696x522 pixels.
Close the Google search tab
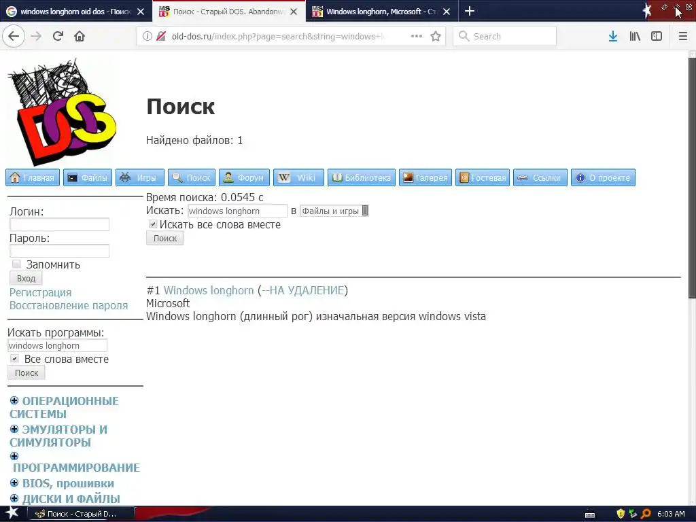click(141, 12)
